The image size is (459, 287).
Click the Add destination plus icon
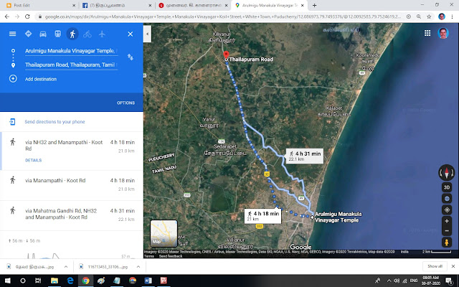(13, 79)
